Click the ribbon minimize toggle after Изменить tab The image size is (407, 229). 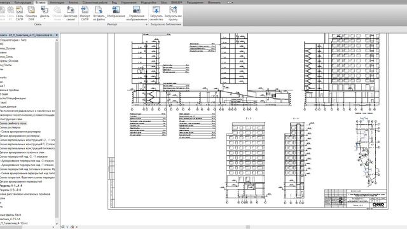230,3
